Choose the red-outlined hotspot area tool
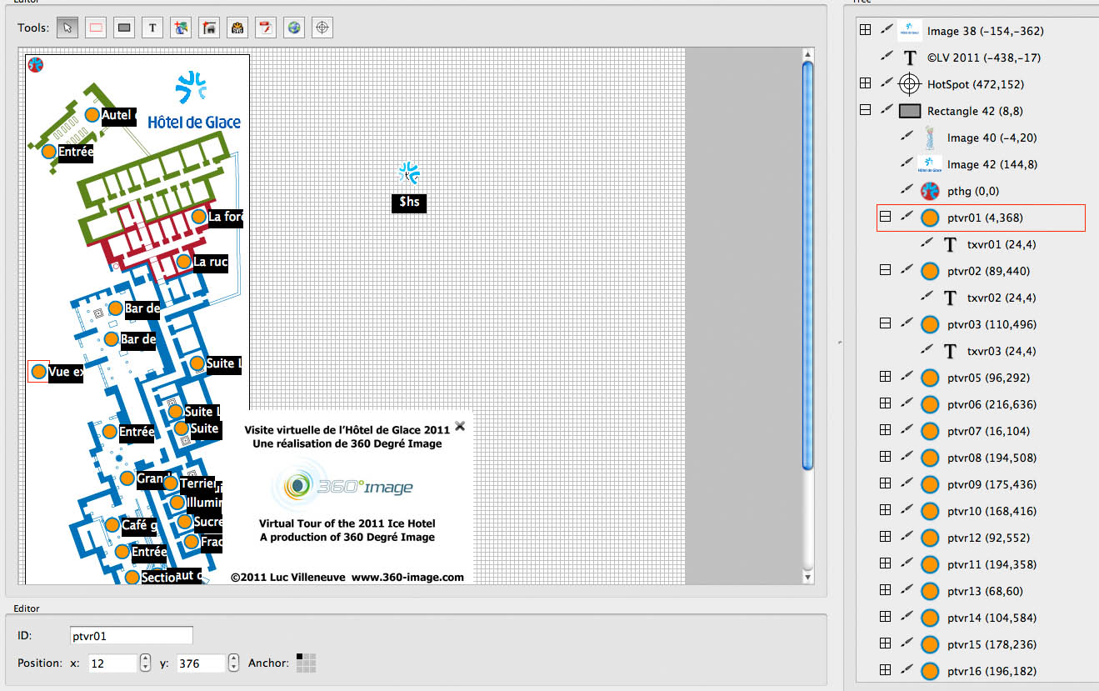Screen dimensions: 1099x691 click(x=96, y=28)
